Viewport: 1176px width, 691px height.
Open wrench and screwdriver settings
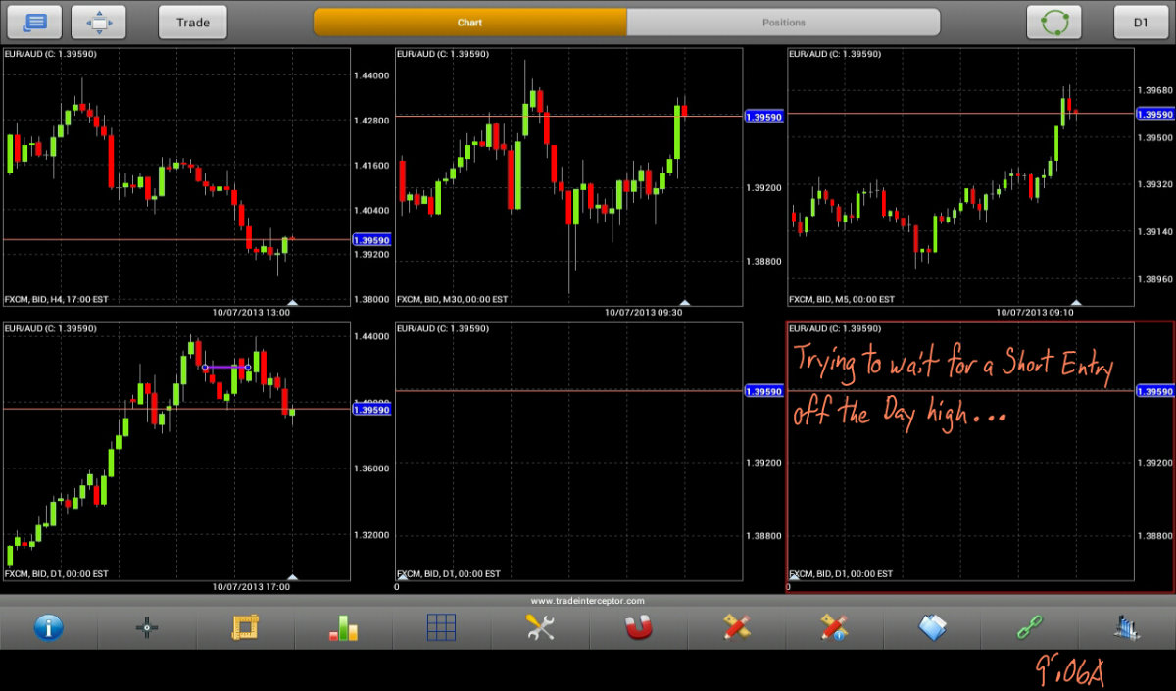[540, 627]
